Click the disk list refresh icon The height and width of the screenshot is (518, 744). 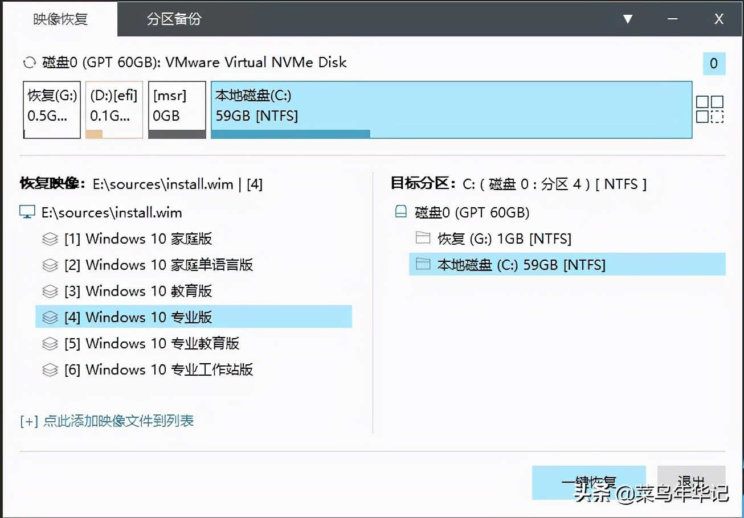[x=28, y=63]
